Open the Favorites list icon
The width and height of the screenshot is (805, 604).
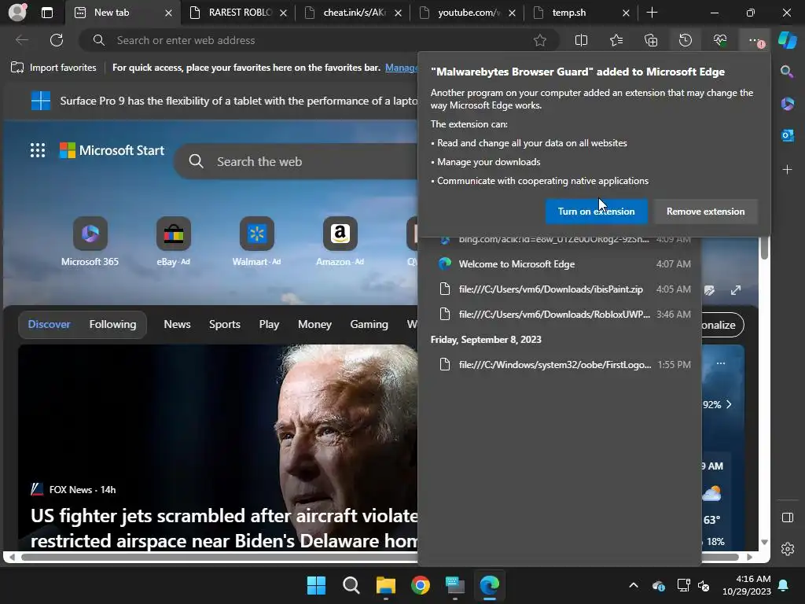point(616,40)
